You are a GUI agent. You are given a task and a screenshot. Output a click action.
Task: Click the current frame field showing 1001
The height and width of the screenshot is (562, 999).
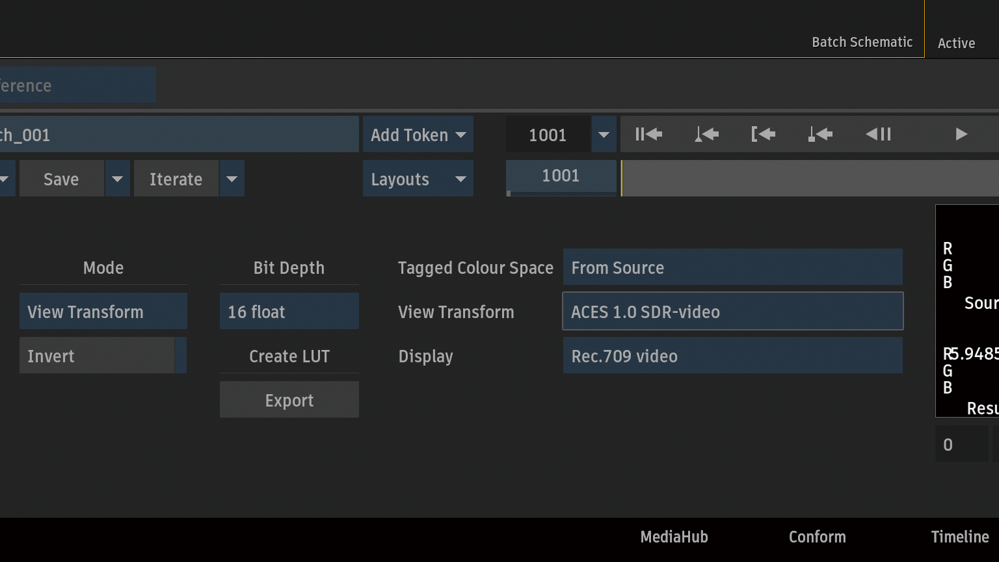tap(548, 135)
